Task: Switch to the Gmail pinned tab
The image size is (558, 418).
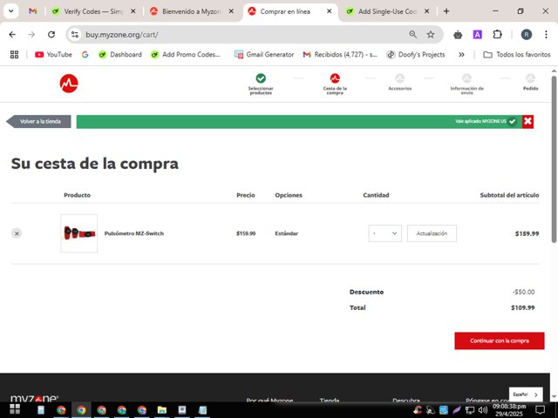Action: pos(33,11)
